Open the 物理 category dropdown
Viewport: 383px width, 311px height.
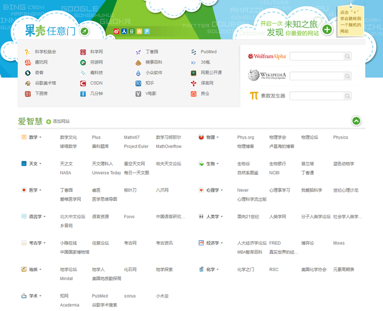[x=213, y=137]
